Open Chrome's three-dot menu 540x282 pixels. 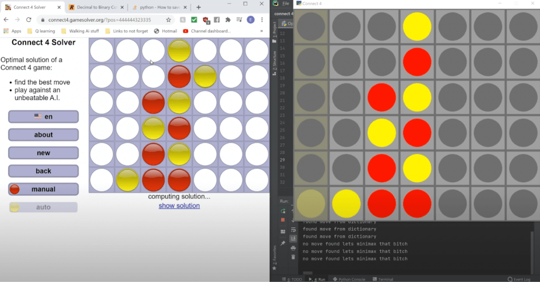[x=263, y=19]
